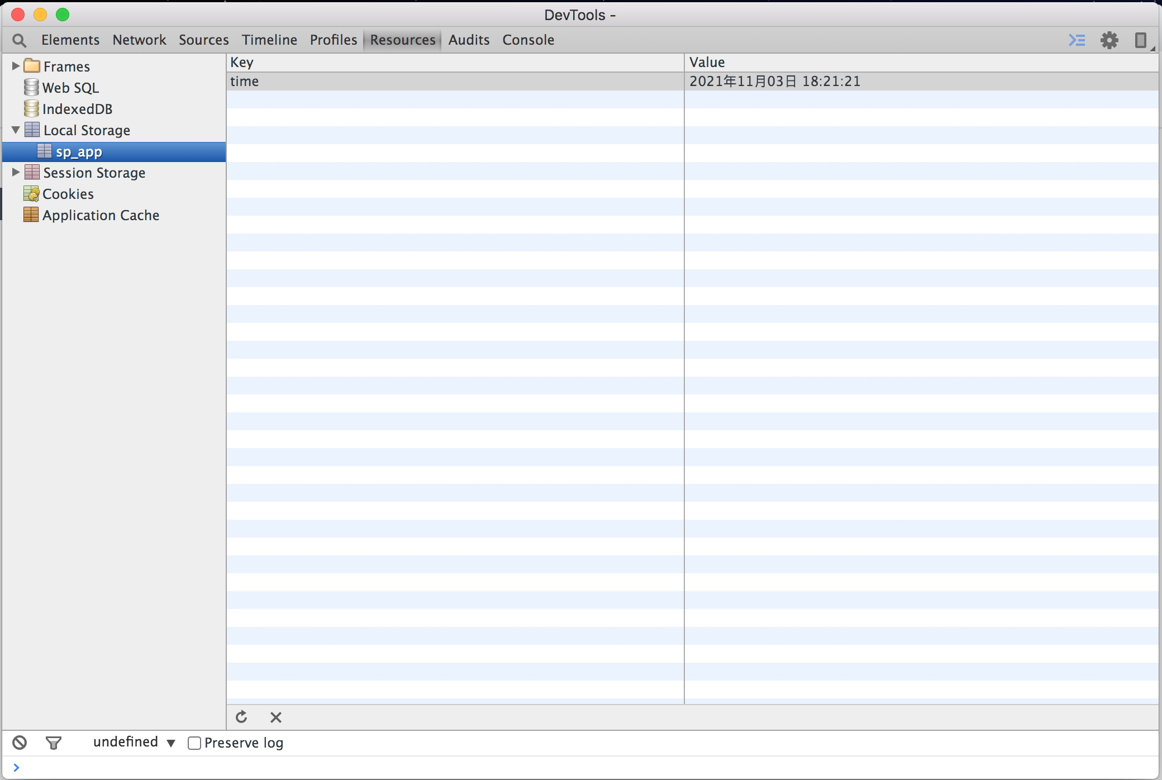Expand the Frames tree node
This screenshot has width=1162, height=780.
pos(16,66)
